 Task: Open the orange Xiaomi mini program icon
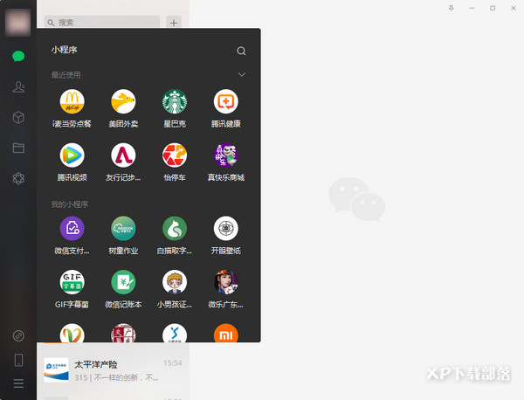(226, 333)
